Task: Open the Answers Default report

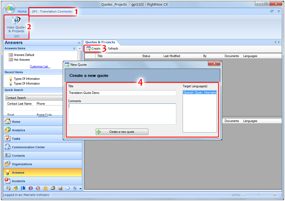Action: pos(24,55)
